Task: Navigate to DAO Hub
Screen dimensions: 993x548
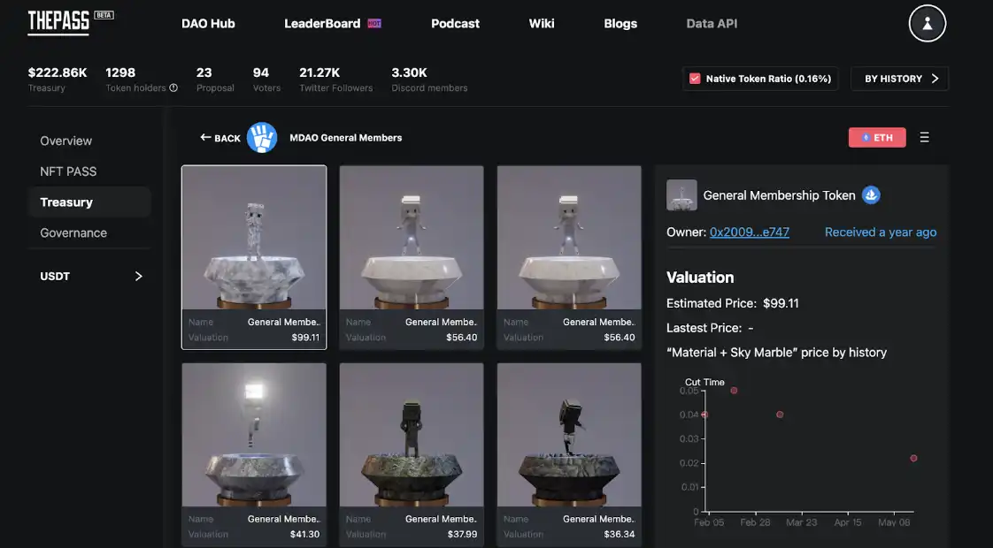Action: (x=208, y=24)
